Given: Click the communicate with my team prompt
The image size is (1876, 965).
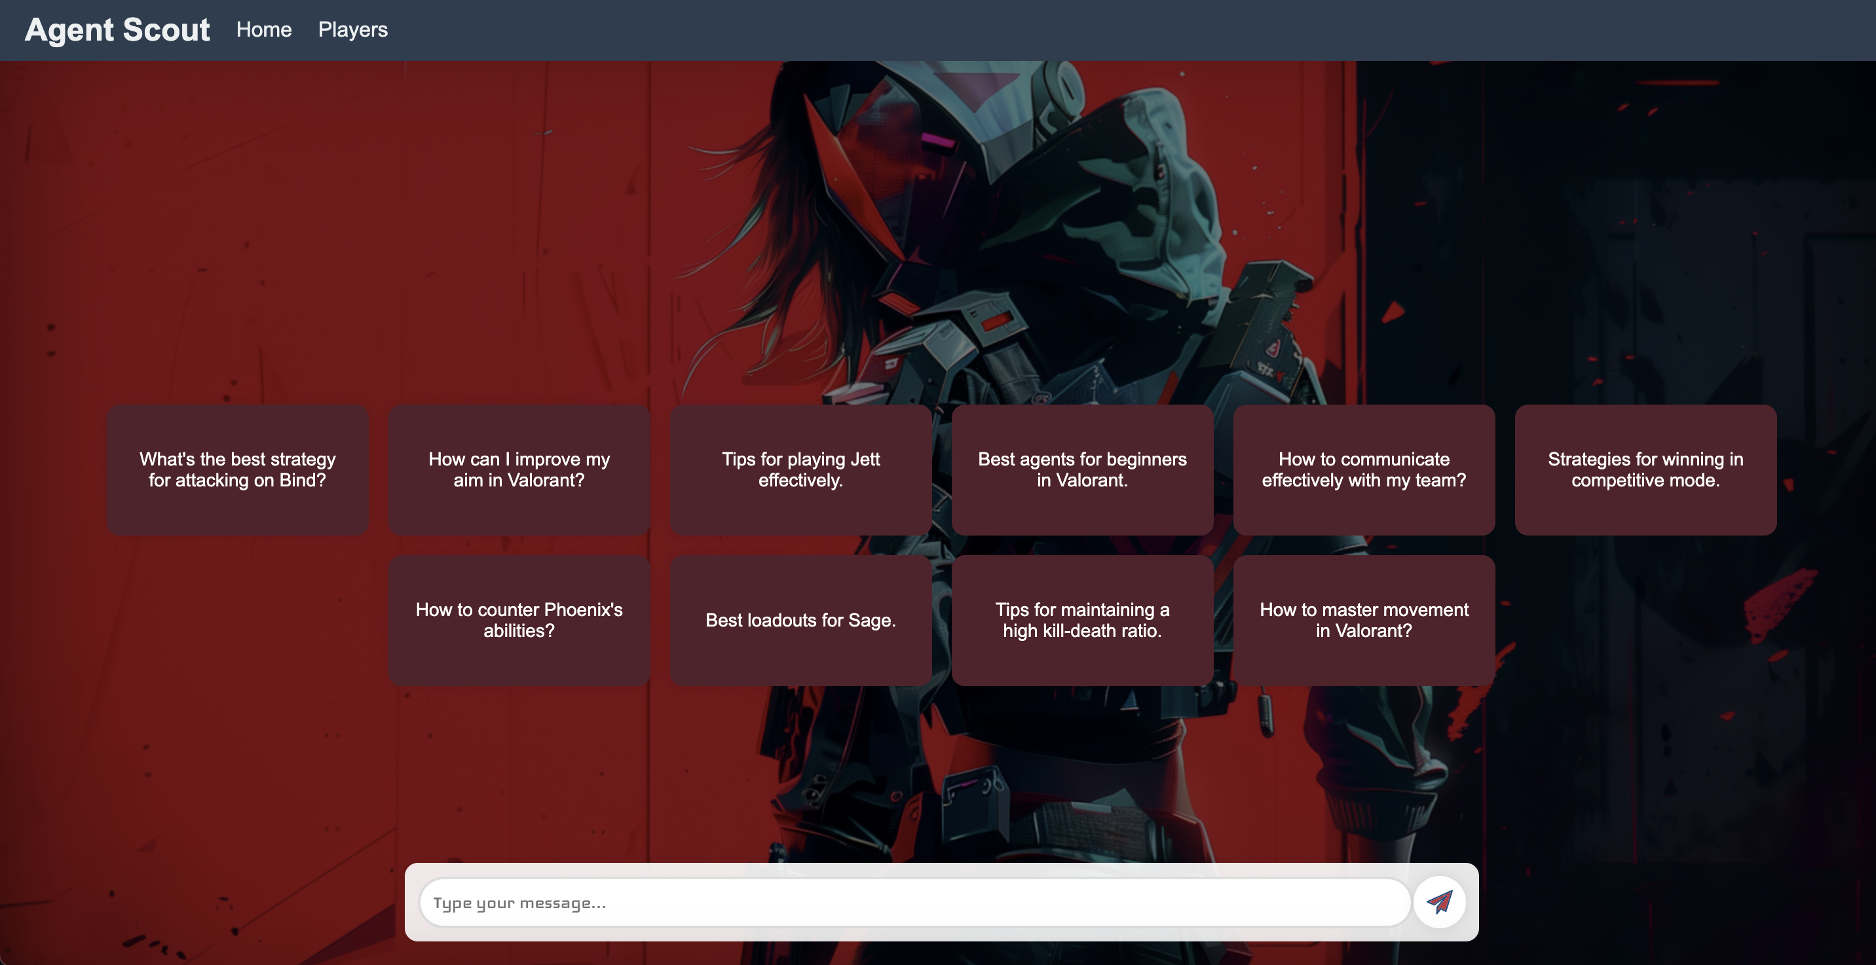Looking at the screenshot, I should (1363, 470).
